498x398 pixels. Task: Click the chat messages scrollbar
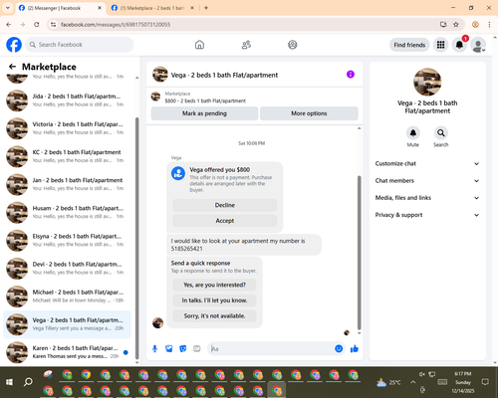tap(359, 253)
